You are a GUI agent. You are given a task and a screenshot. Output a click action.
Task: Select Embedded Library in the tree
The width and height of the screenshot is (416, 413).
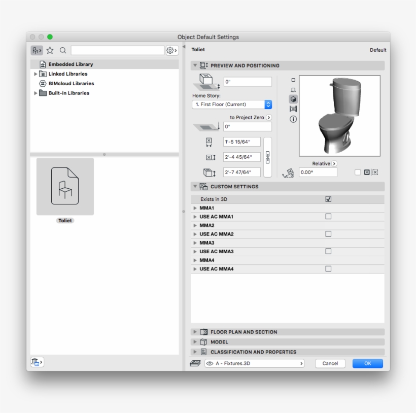[x=71, y=64]
